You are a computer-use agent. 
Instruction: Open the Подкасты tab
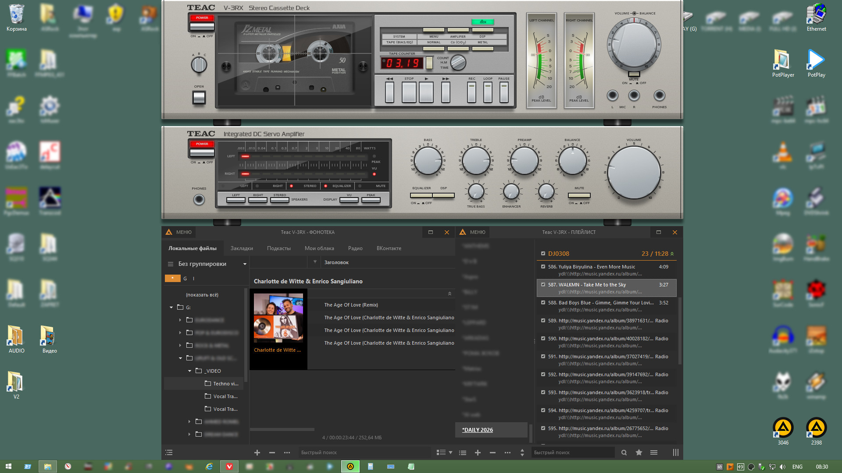coord(278,248)
